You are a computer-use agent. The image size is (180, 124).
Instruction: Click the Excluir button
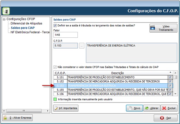(x=169, y=108)
